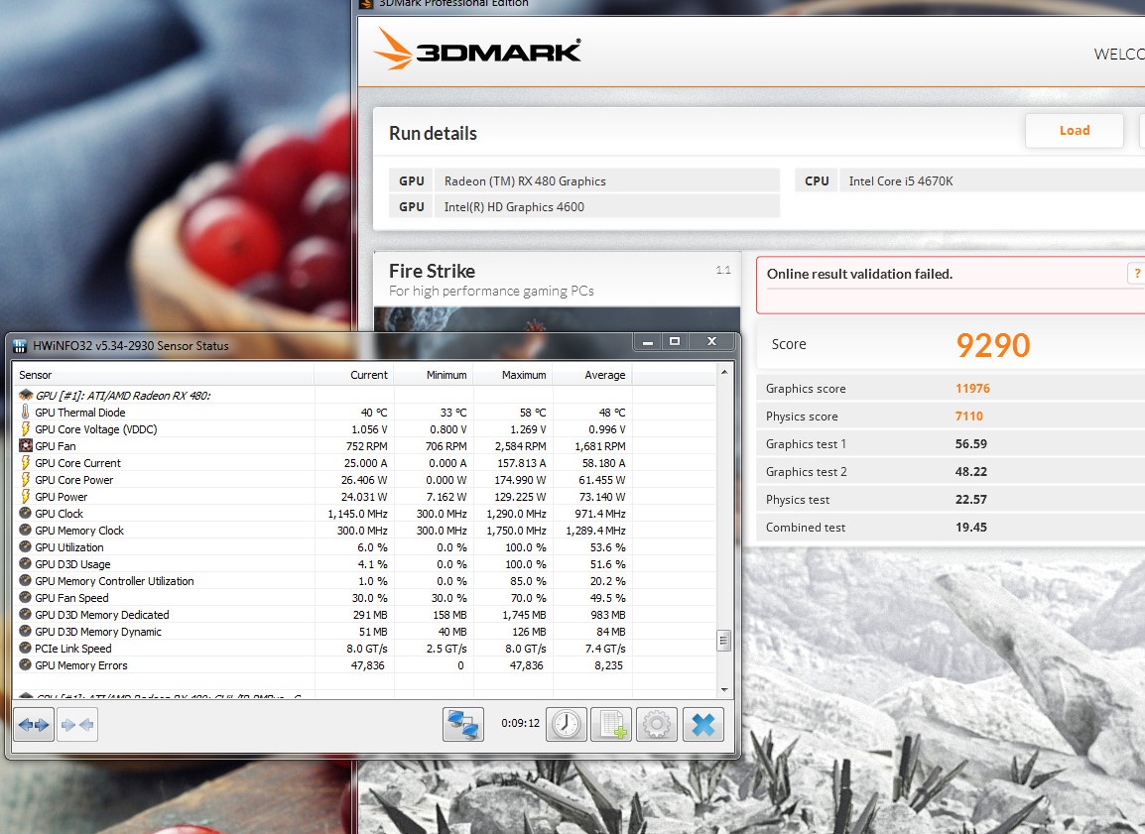Viewport: 1145px width, 834px height.
Task: Click the Combined test row
Action: click(x=950, y=527)
